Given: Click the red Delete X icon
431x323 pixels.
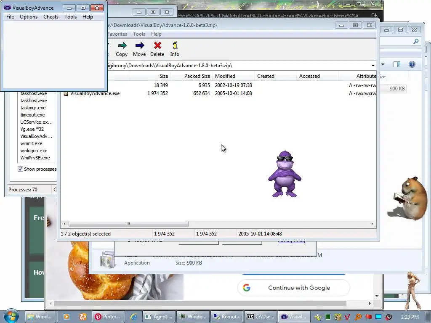Looking at the screenshot, I should pos(157,45).
